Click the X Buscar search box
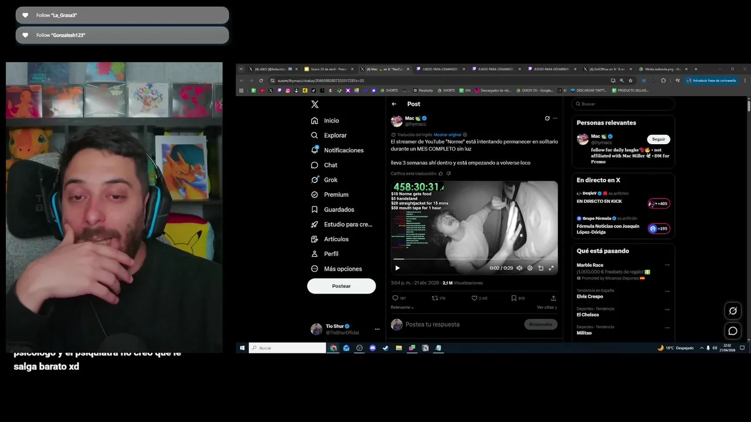751x422 pixels. (x=623, y=104)
